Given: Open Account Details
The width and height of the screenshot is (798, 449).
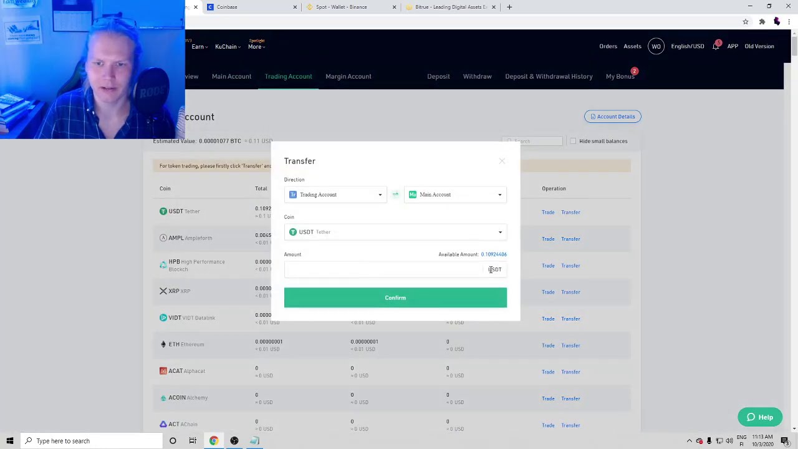Looking at the screenshot, I should coord(612,117).
